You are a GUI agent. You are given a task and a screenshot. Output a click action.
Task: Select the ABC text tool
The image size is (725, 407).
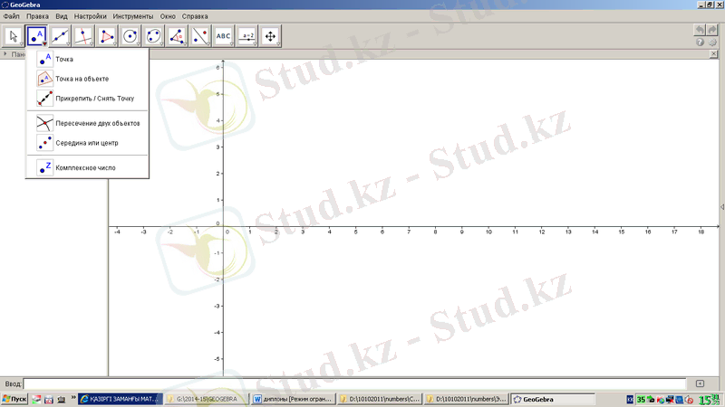click(x=223, y=36)
